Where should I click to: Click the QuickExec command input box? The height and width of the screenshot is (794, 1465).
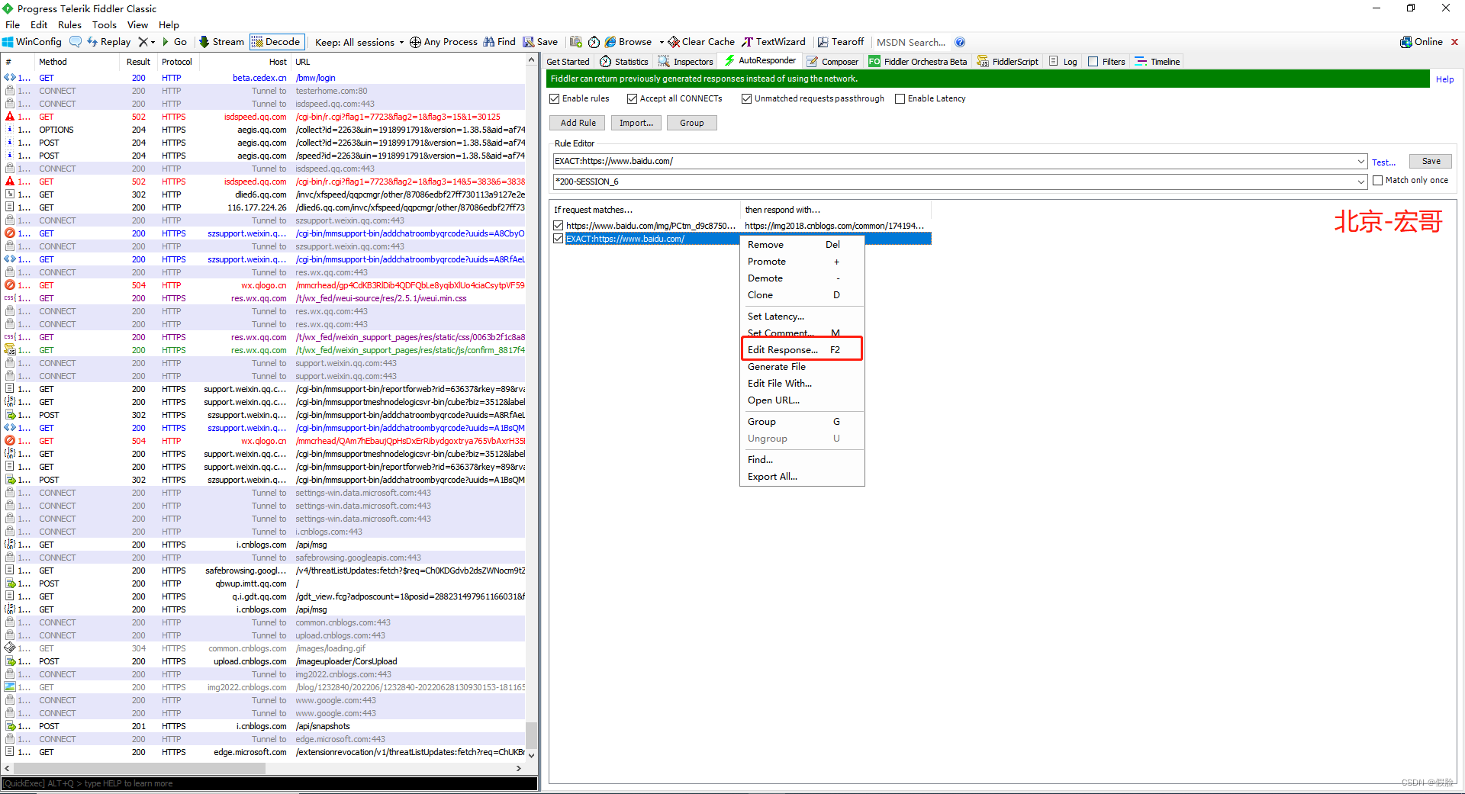pyautogui.click(x=269, y=783)
